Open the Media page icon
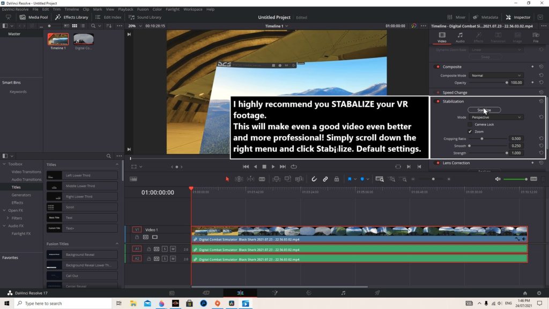549x309 pixels. (x=172, y=293)
